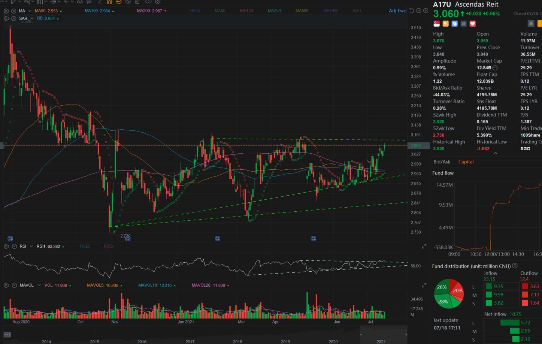Click the Fund distribution help question icon

(x=515, y=266)
